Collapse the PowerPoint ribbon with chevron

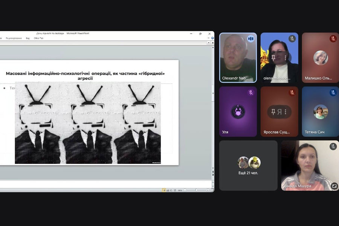point(208,38)
